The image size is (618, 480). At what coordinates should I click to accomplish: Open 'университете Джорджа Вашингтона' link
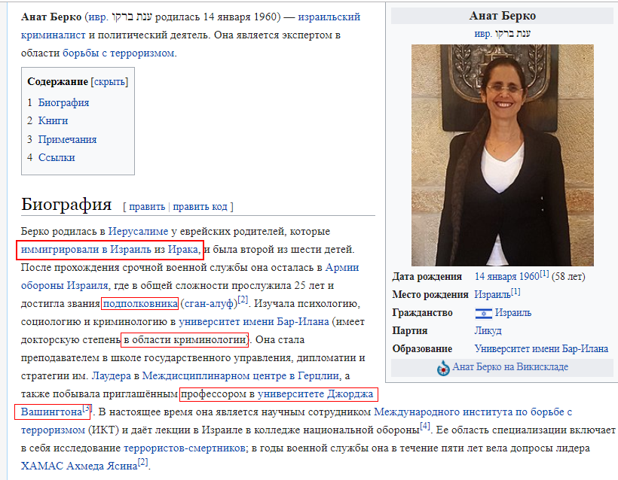point(315,393)
